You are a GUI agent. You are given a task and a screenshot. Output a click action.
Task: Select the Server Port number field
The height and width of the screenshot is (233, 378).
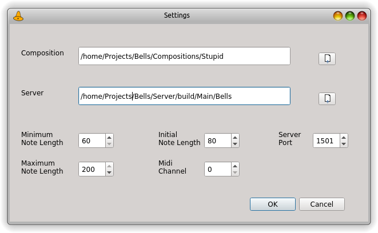(x=327, y=140)
